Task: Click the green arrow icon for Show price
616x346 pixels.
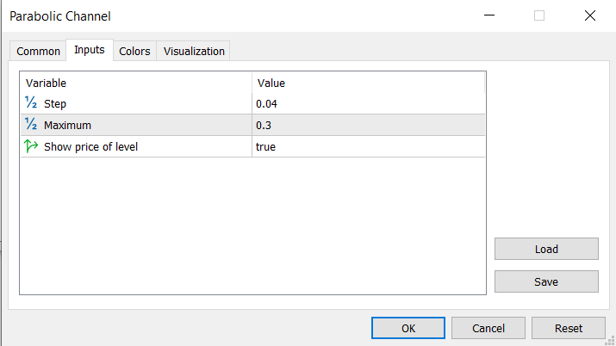Action: (32, 146)
